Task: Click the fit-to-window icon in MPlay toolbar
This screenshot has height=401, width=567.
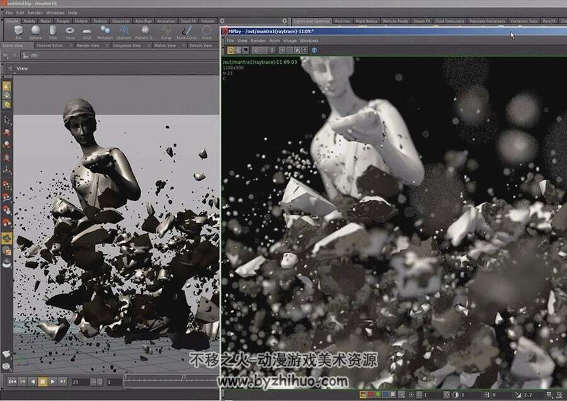Action: (x=305, y=50)
